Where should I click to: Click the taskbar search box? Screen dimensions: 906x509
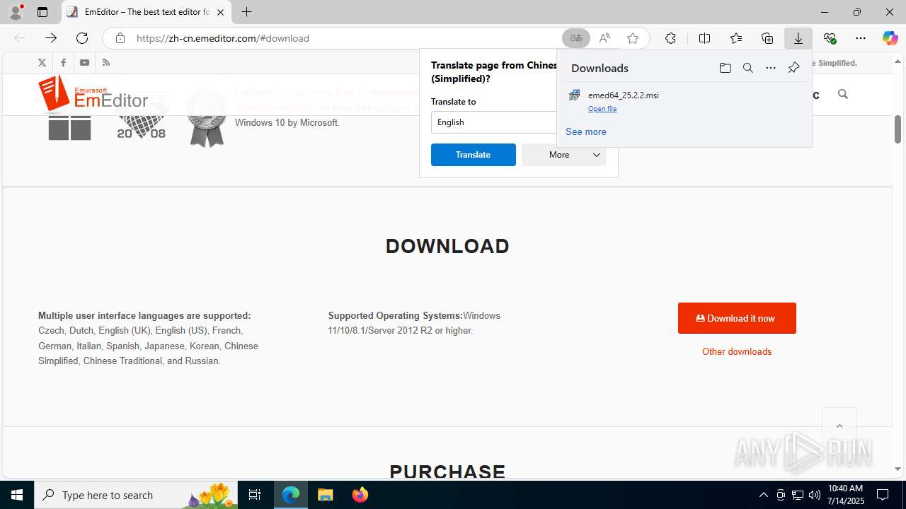[x=137, y=495]
